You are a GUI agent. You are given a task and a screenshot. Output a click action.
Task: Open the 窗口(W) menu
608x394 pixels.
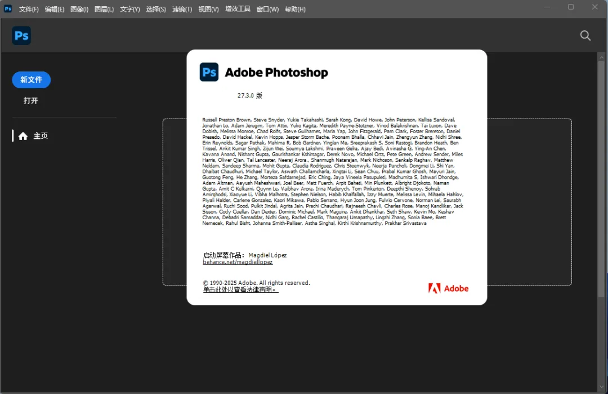(x=267, y=9)
